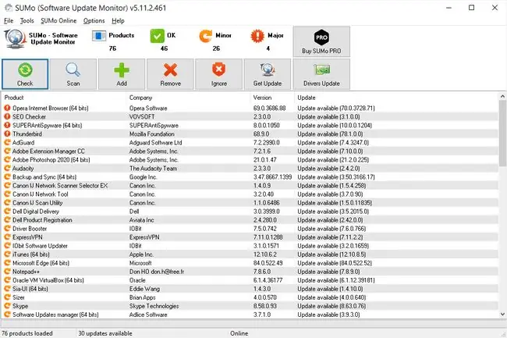Click the minor update icon beside Skype
Viewport: 507px width, 338px height.
[7, 306]
